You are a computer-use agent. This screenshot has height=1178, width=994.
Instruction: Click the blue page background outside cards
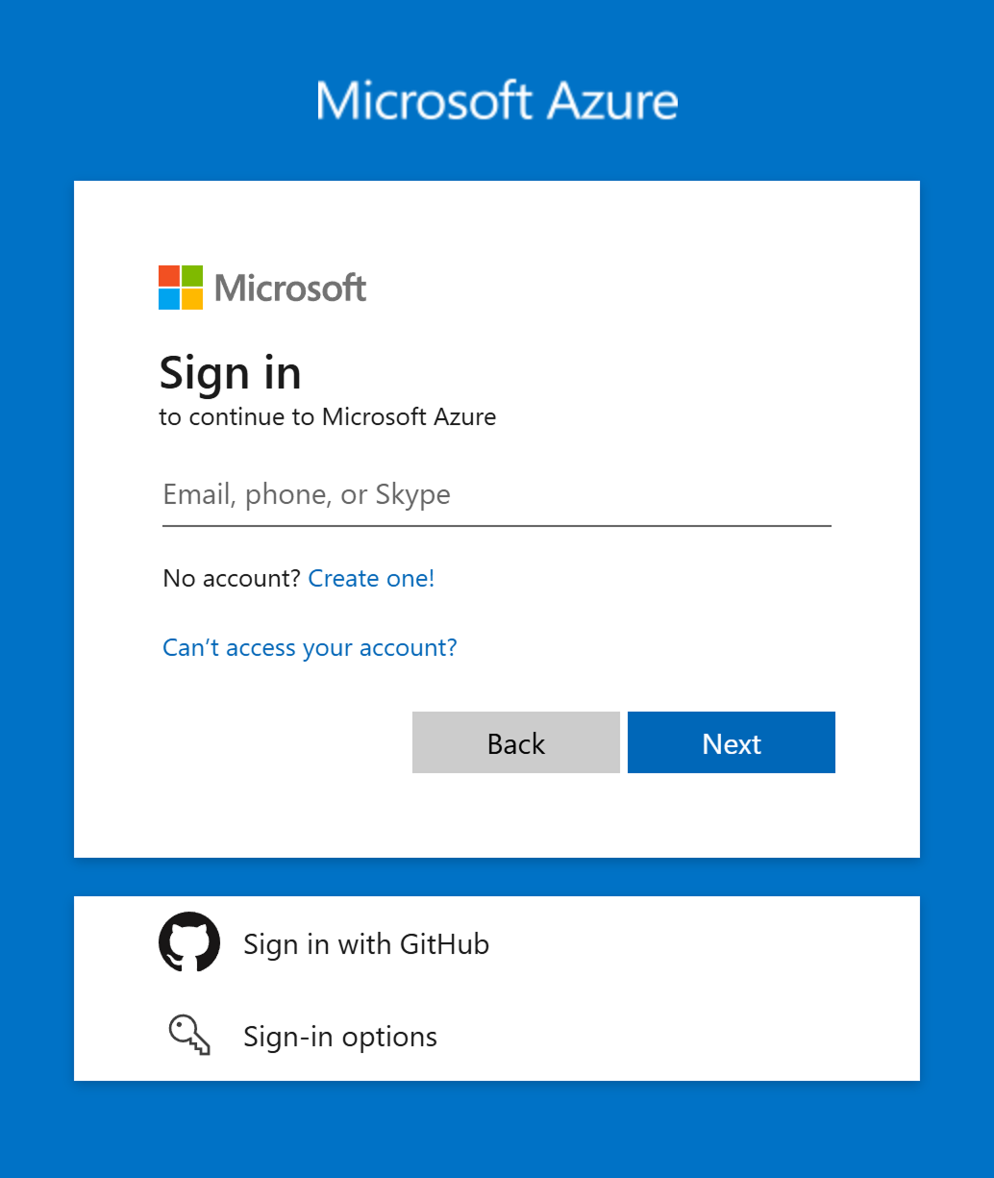[37, 577]
